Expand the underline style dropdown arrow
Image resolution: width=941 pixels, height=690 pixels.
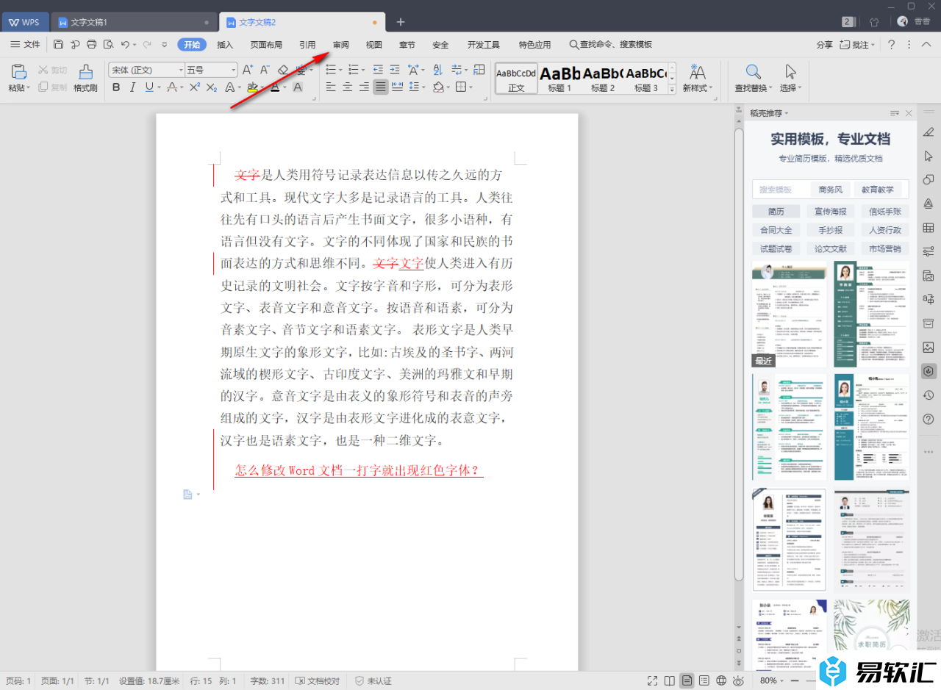(160, 87)
